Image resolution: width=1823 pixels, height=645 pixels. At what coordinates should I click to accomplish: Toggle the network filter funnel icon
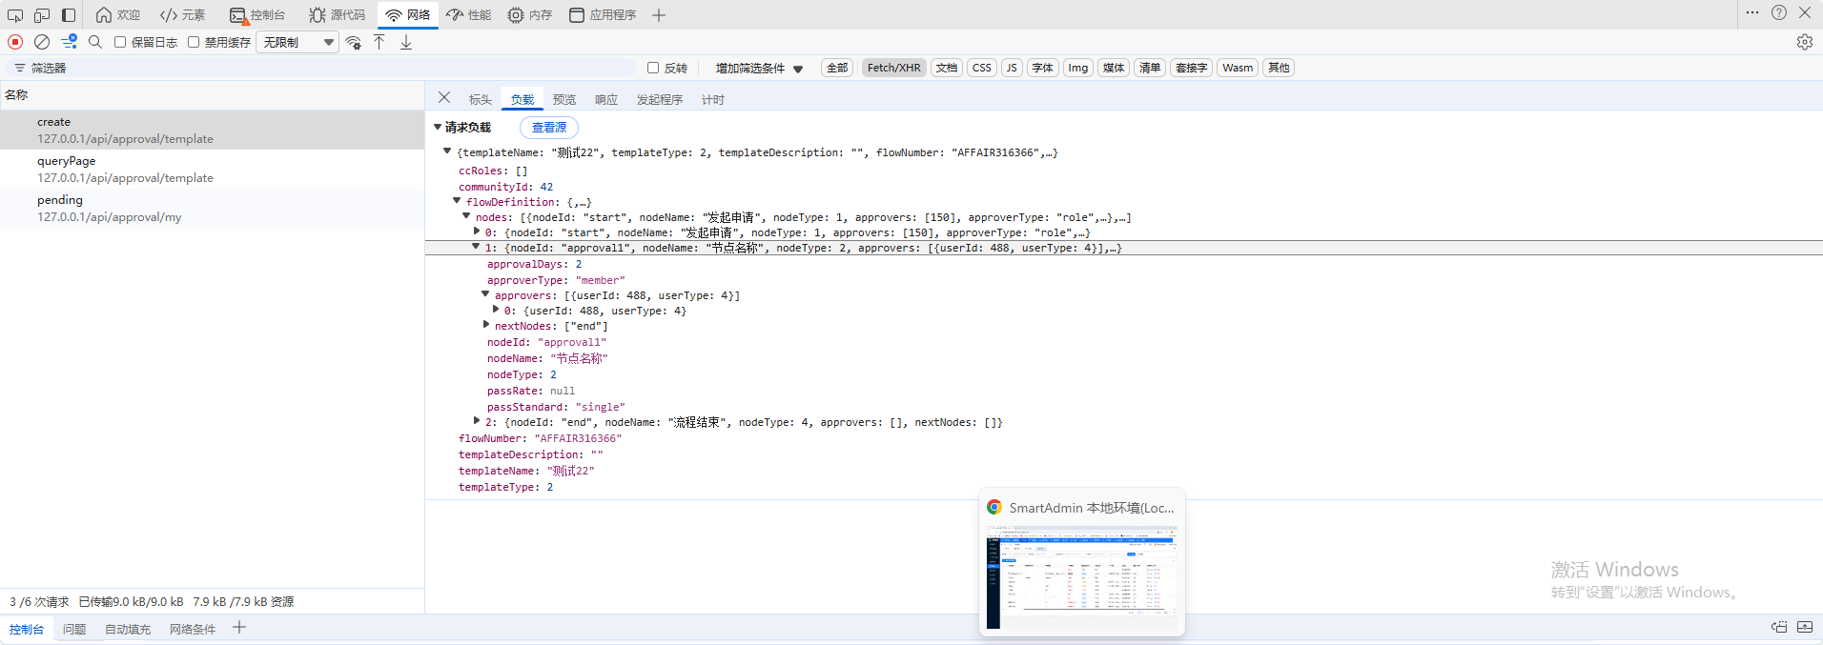70,42
